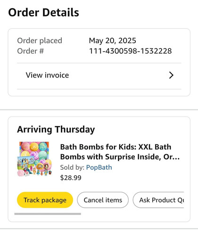Open the PopBath seller link
Screen dimensions: 198x235
[99, 167]
